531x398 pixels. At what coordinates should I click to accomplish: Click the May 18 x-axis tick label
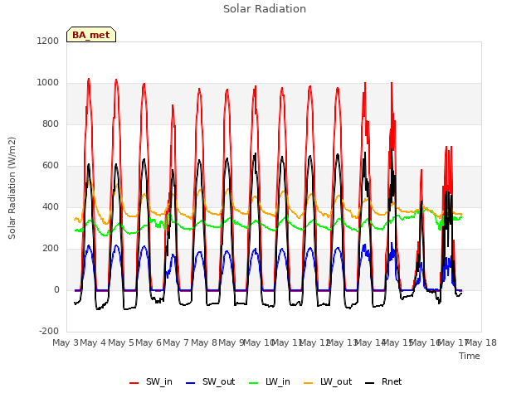pos(481,342)
